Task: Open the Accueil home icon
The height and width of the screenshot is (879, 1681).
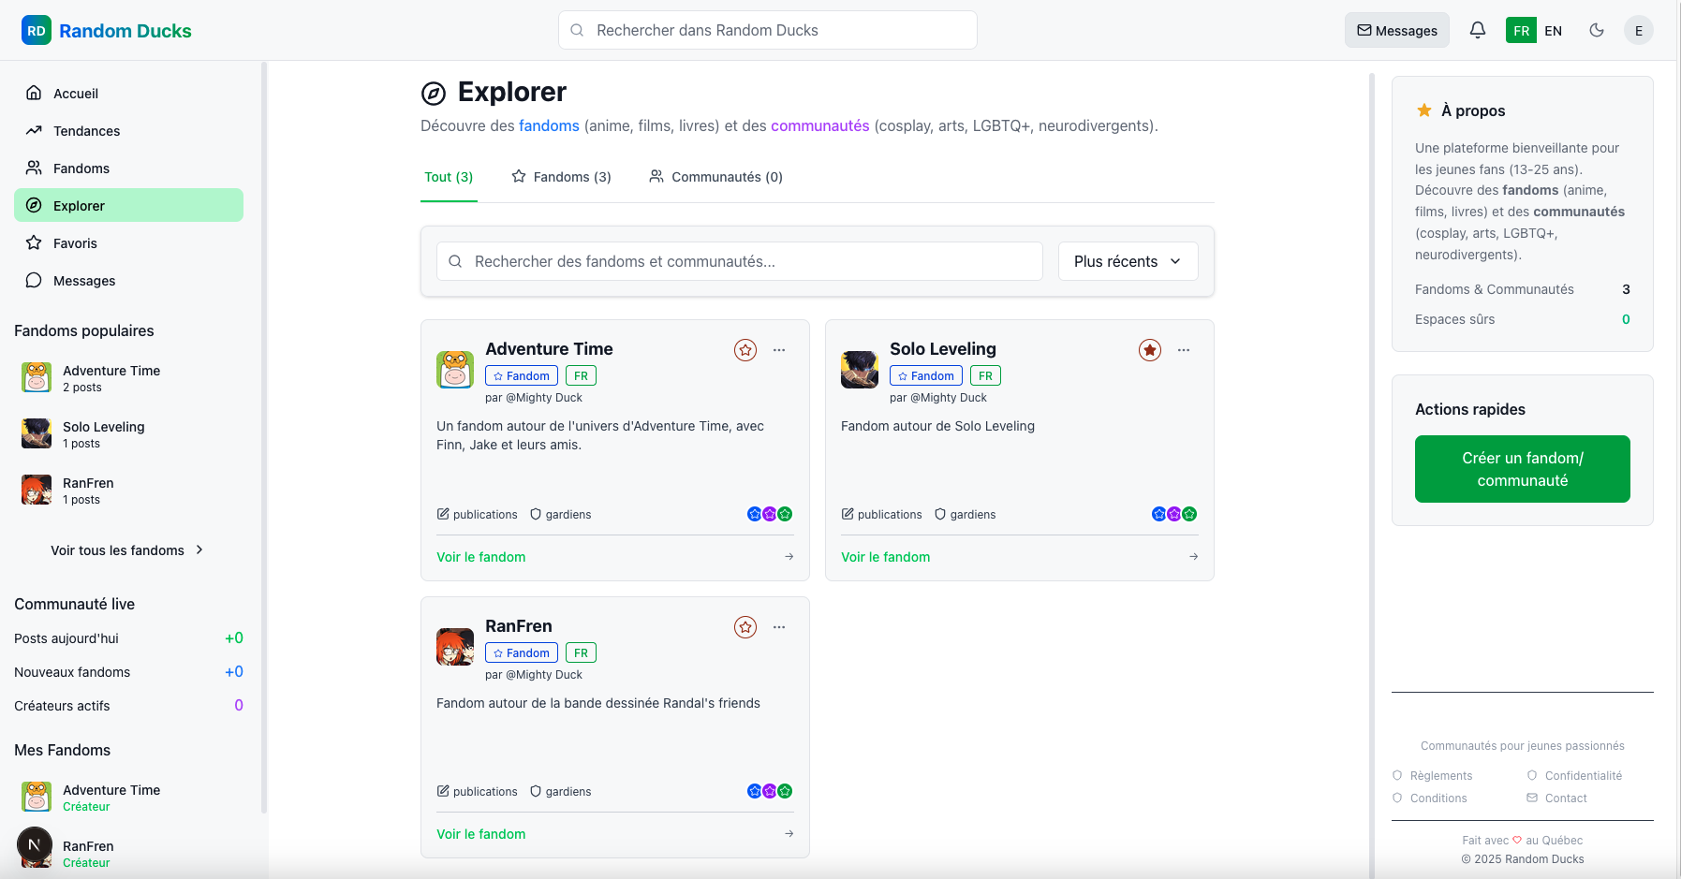Action: [x=34, y=93]
